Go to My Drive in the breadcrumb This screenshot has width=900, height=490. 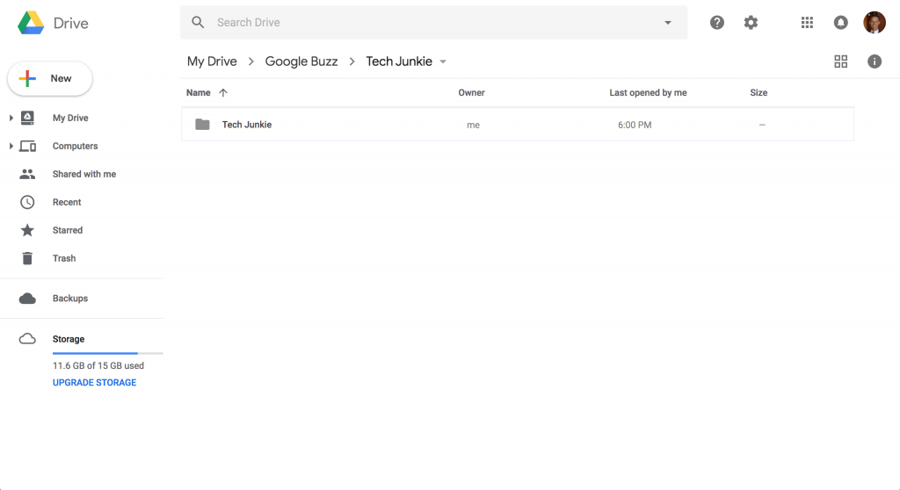(212, 61)
